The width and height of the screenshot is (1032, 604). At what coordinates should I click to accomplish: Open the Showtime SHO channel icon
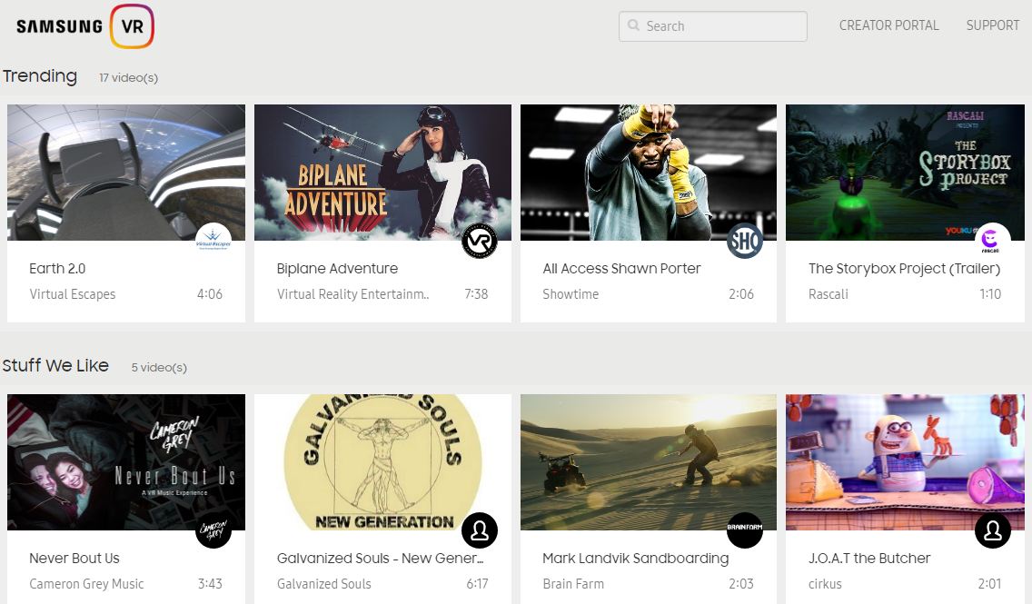point(745,241)
